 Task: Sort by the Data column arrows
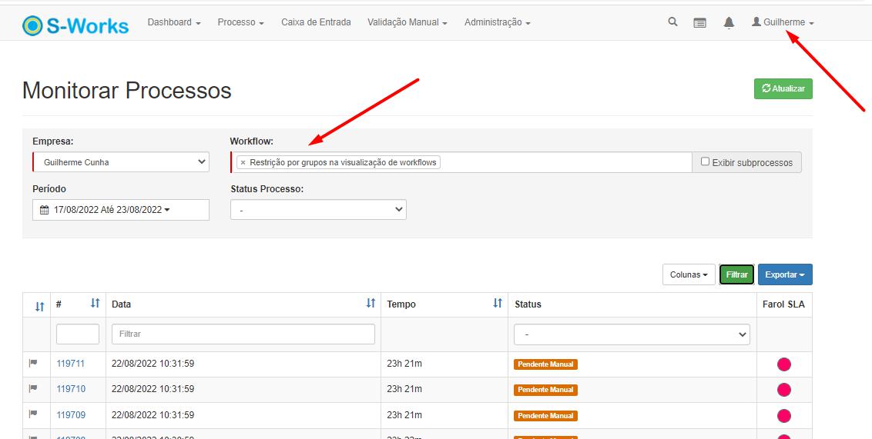371,304
